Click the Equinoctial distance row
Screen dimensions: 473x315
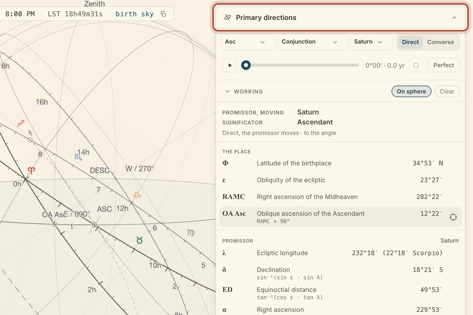tap(340, 293)
